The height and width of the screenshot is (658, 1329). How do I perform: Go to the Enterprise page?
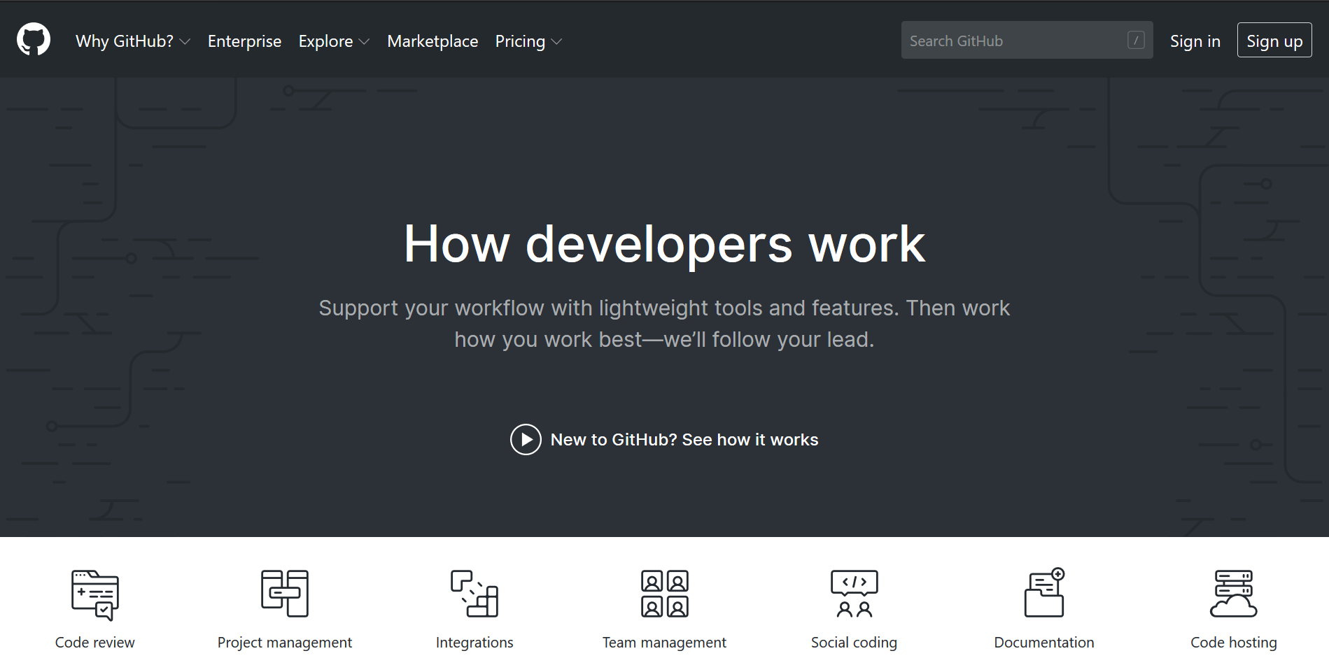(x=244, y=41)
